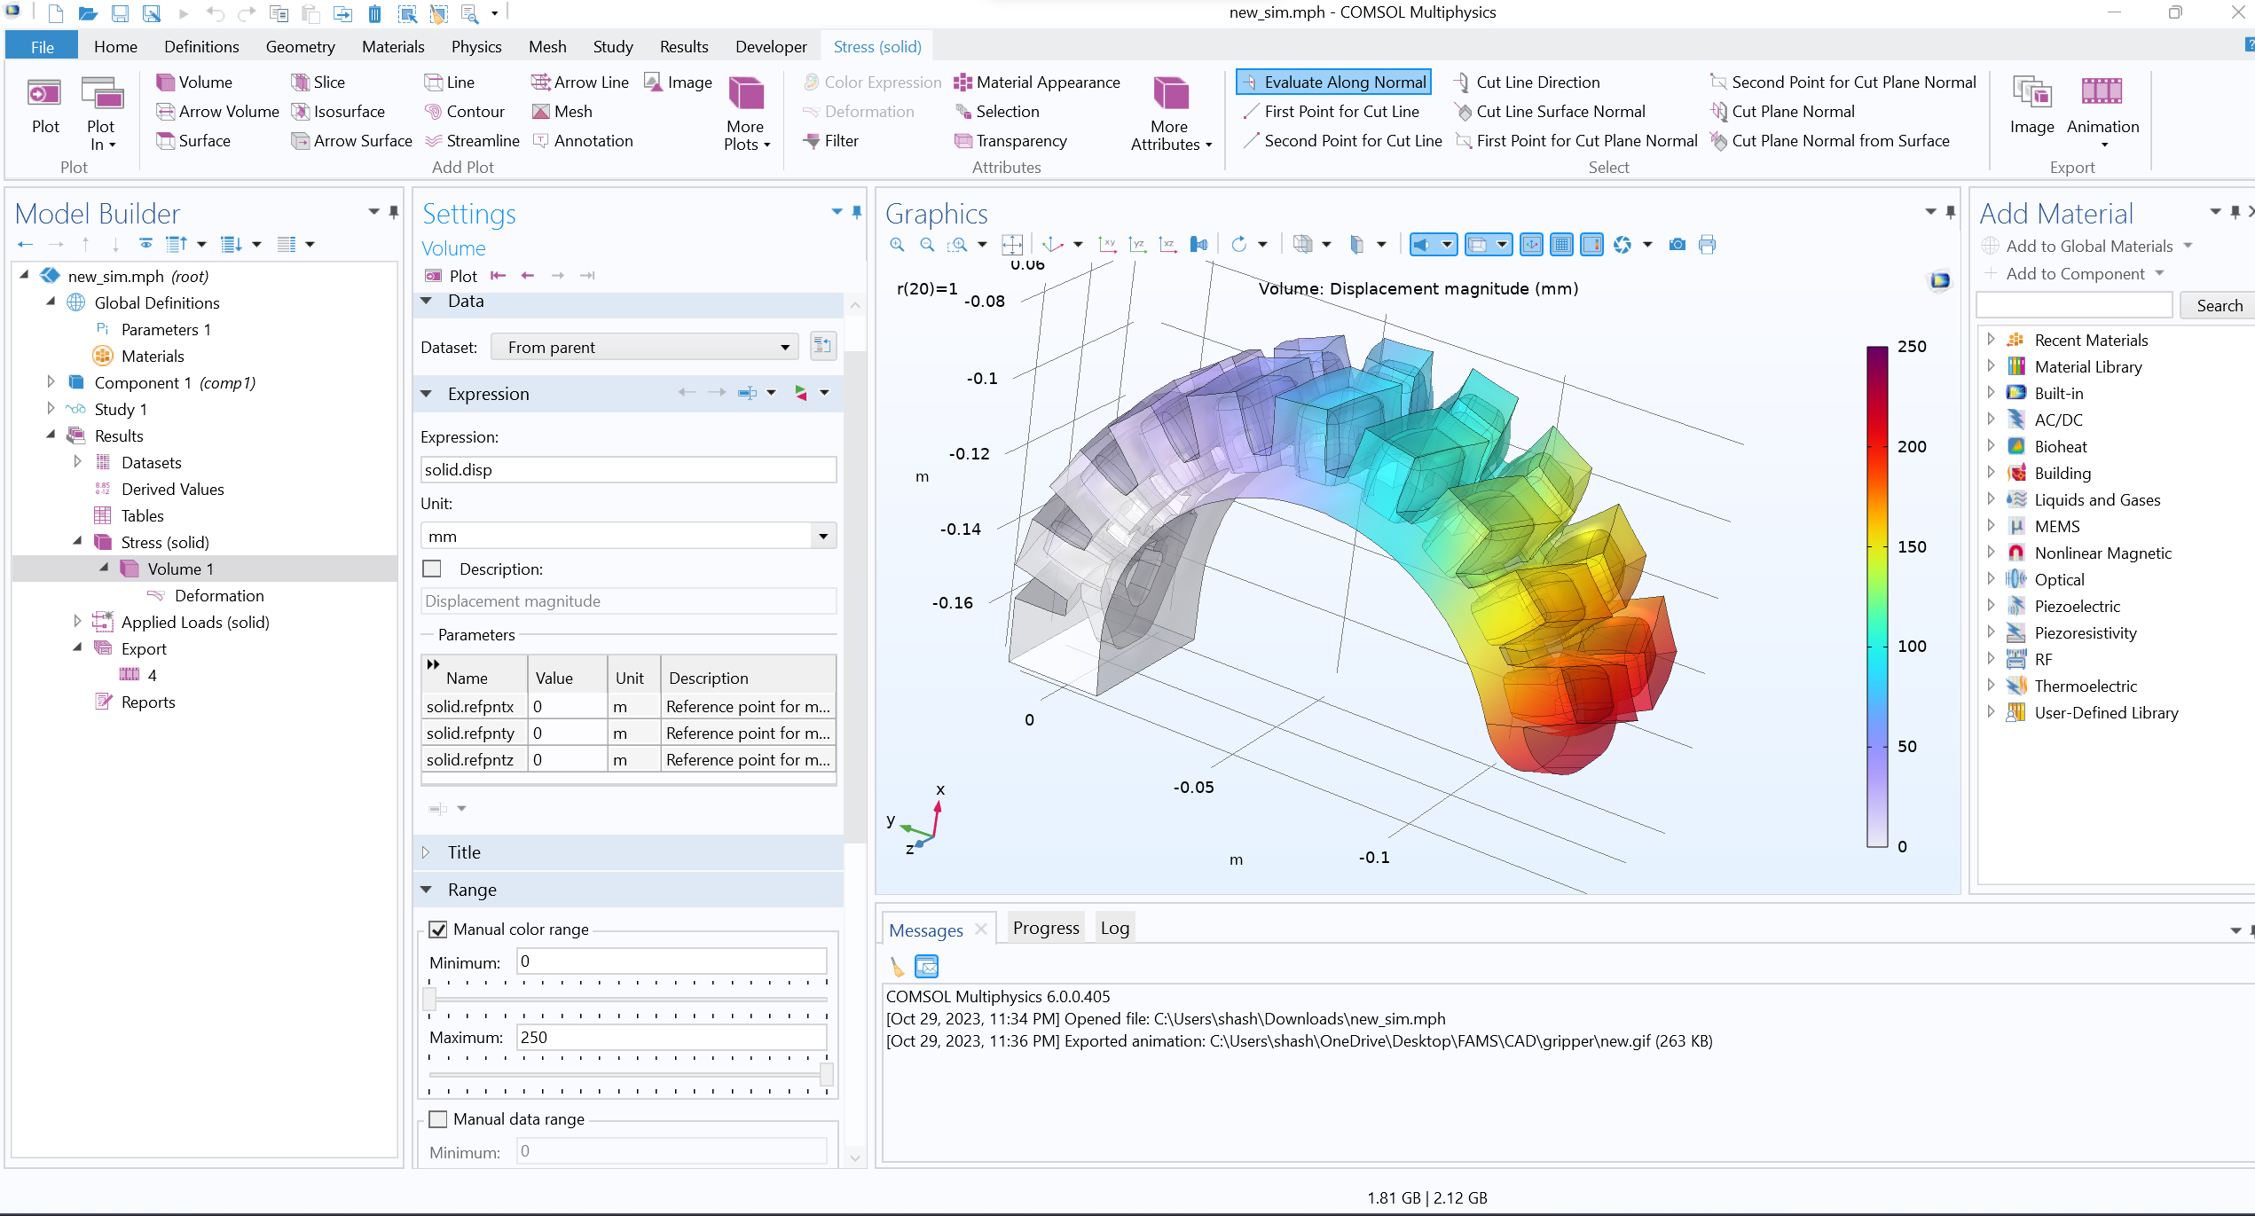The height and width of the screenshot is (1216, 2255).
Task: Uncheck the Manual color range checkbox
Action: [437, 930]
